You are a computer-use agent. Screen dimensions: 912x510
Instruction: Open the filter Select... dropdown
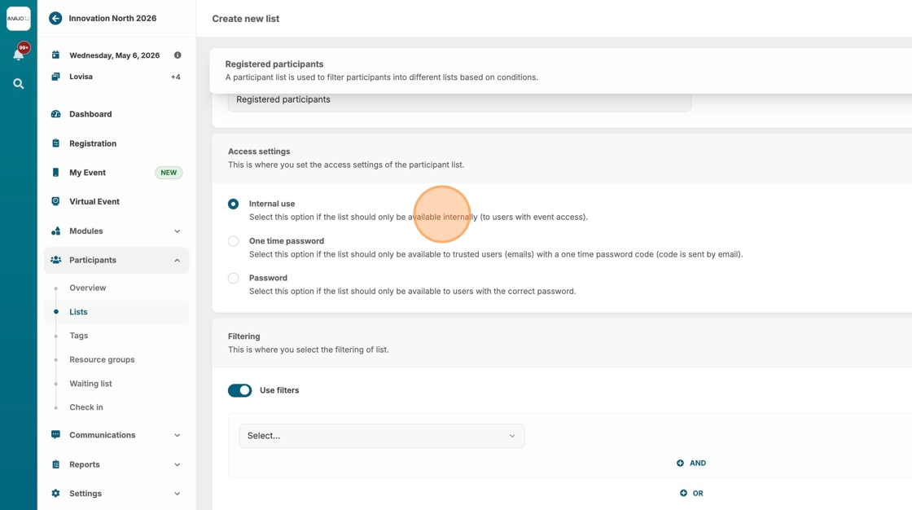(x=381, y=436)
